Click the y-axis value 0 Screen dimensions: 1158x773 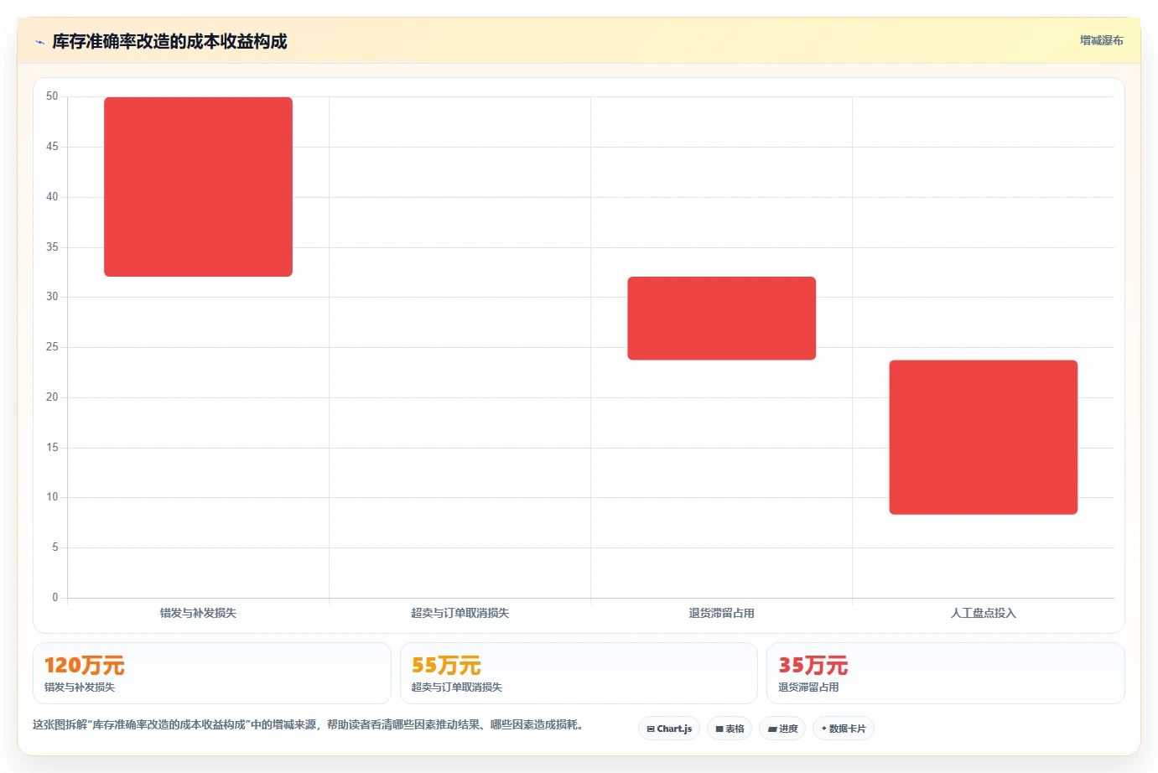point(55,598)
